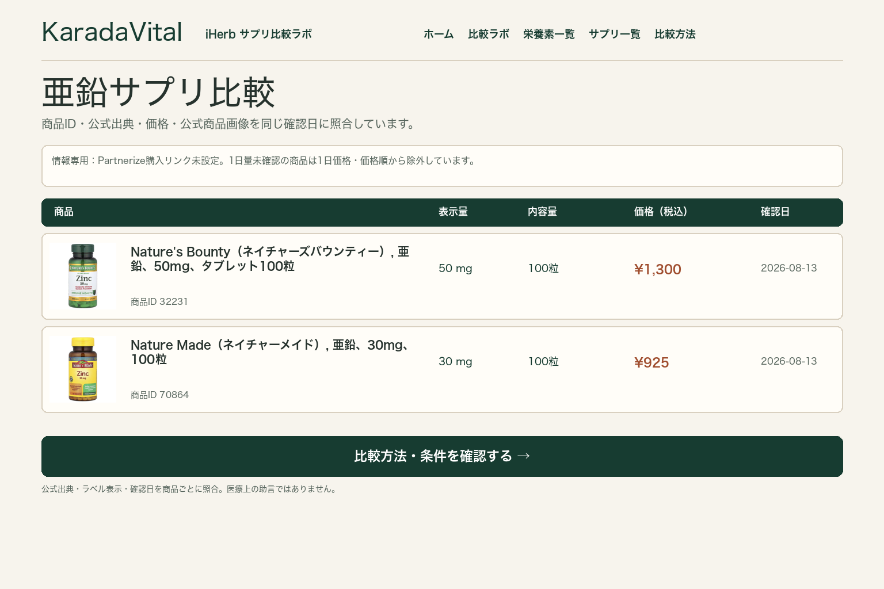Select the 商品 column header
The width and height of the screenshot is (884, 589).
(64, 212)
